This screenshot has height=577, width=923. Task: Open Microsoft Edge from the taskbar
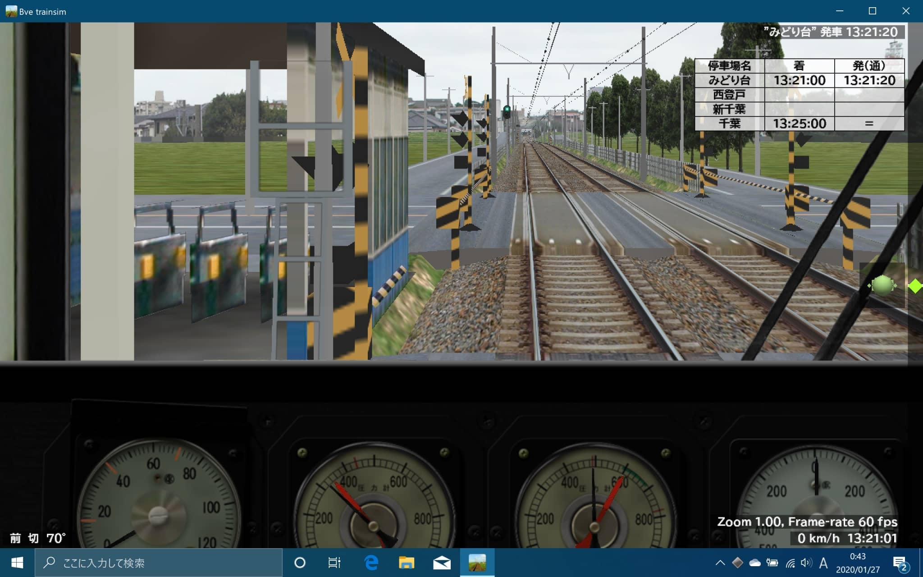[371, 563]
